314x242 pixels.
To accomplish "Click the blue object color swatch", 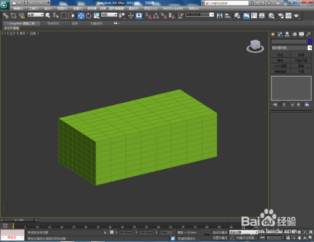I will (310, 41).
